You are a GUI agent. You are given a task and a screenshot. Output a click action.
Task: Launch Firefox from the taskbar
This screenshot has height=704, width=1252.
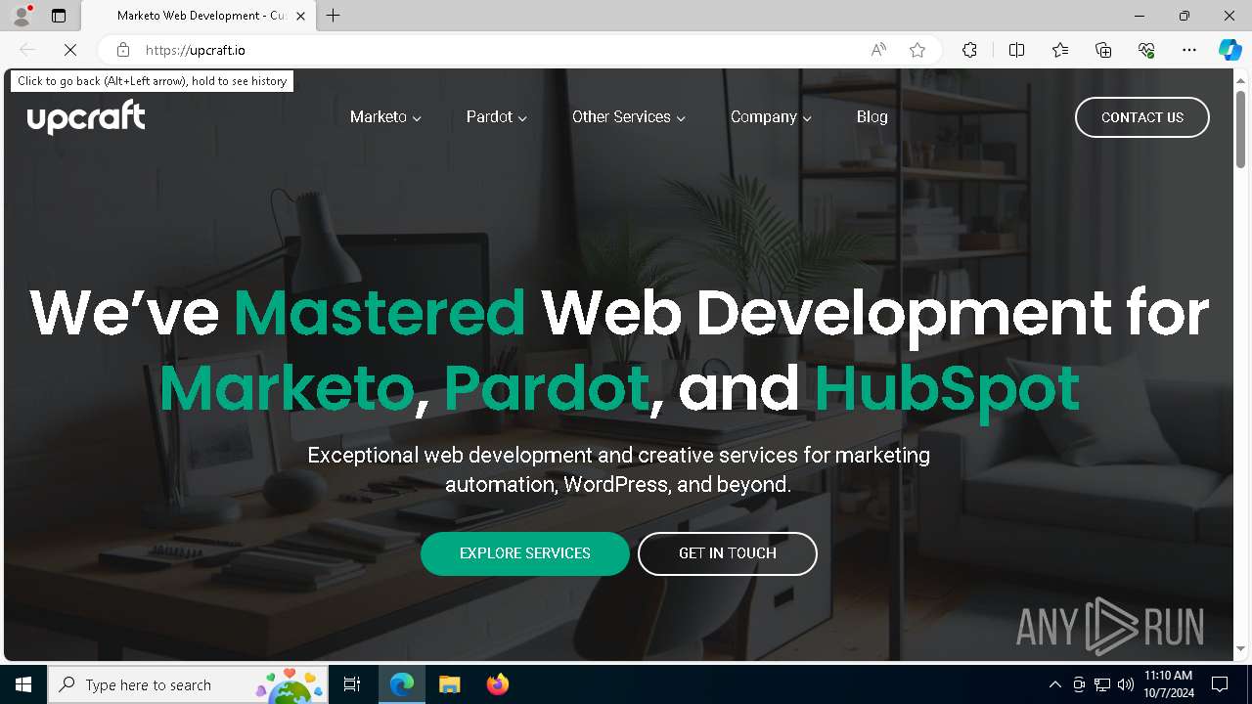[x=497, y=684]
